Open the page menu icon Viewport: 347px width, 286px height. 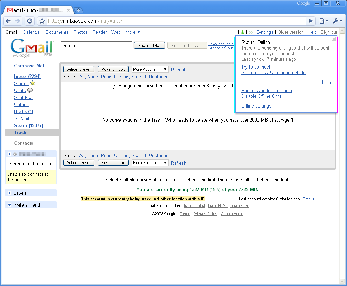[323, 21]
